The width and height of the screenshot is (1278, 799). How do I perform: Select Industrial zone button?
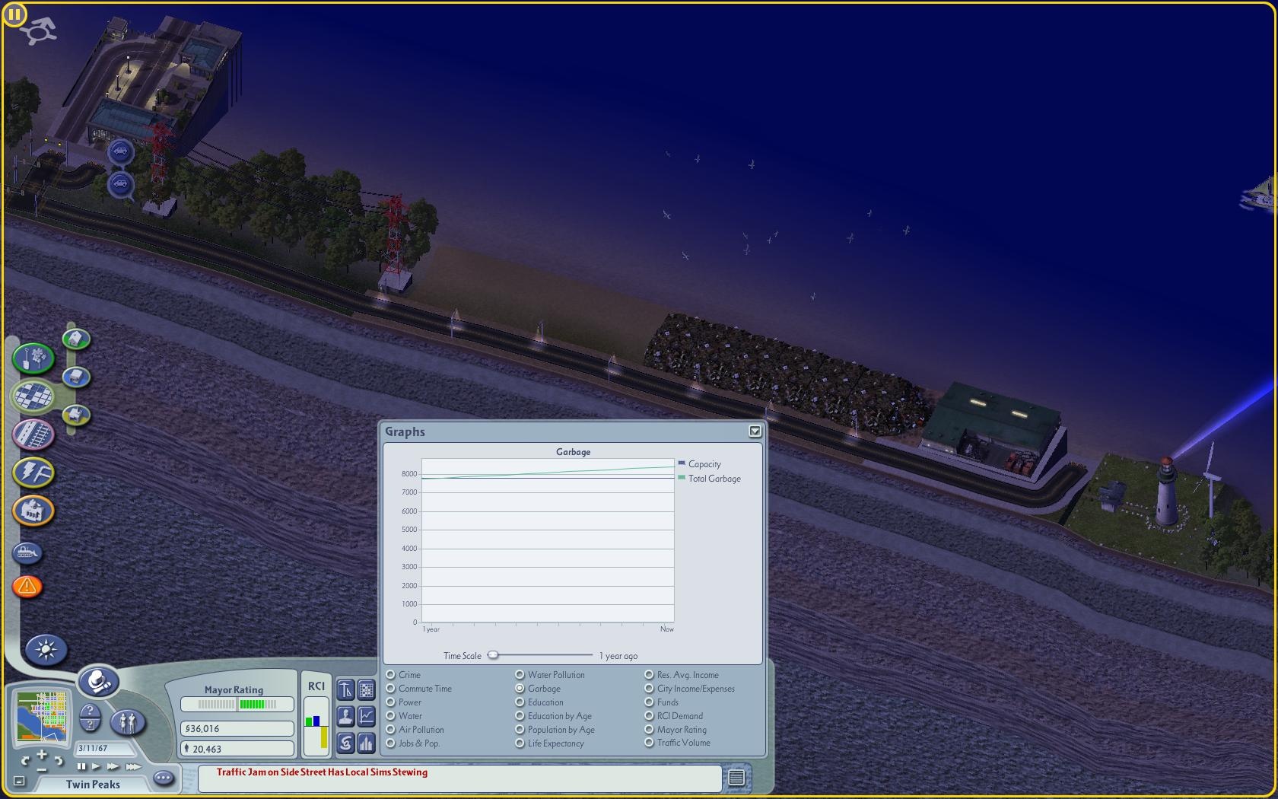click(76, 415)
